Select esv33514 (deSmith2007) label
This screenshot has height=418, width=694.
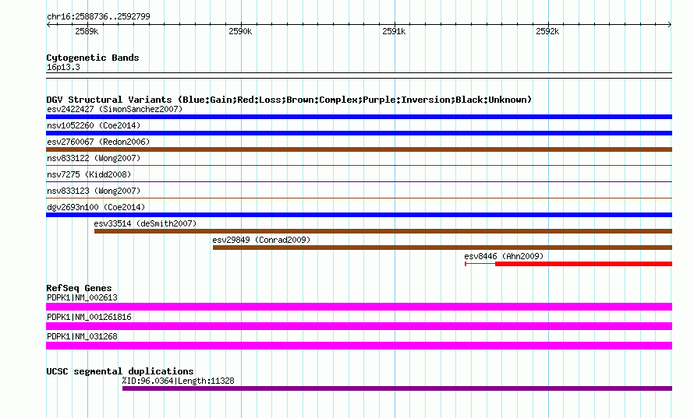(x=145, y=223)
